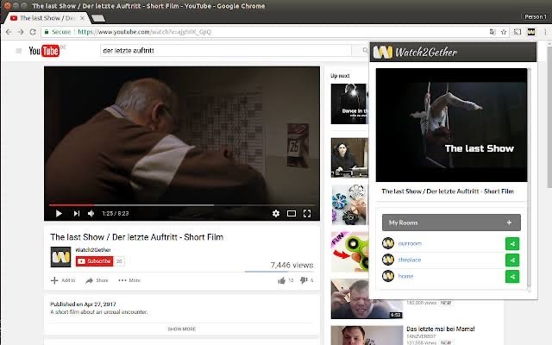Open the More options menu below video
552x345 pixels.
(x=129, y=280)
